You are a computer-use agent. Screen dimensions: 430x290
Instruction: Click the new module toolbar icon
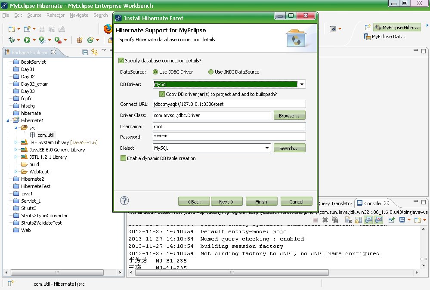pyautogui.click(x=27, y=29)
